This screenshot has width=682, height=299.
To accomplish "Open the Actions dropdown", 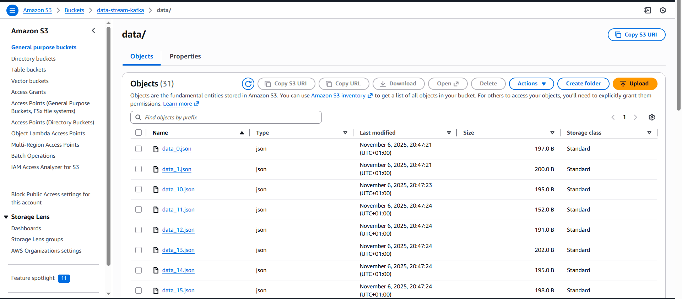I will [531, 84].
